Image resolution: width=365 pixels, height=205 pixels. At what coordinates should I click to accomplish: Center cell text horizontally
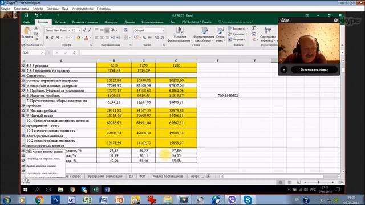(x=102, y=38)
